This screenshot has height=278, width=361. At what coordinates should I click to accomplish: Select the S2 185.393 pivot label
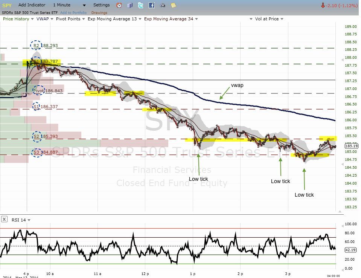[46, 136]
